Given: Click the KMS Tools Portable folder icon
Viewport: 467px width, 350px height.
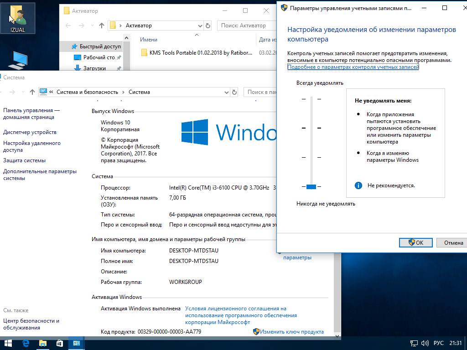Looking at the screenshot, I should tap(144, 53).
